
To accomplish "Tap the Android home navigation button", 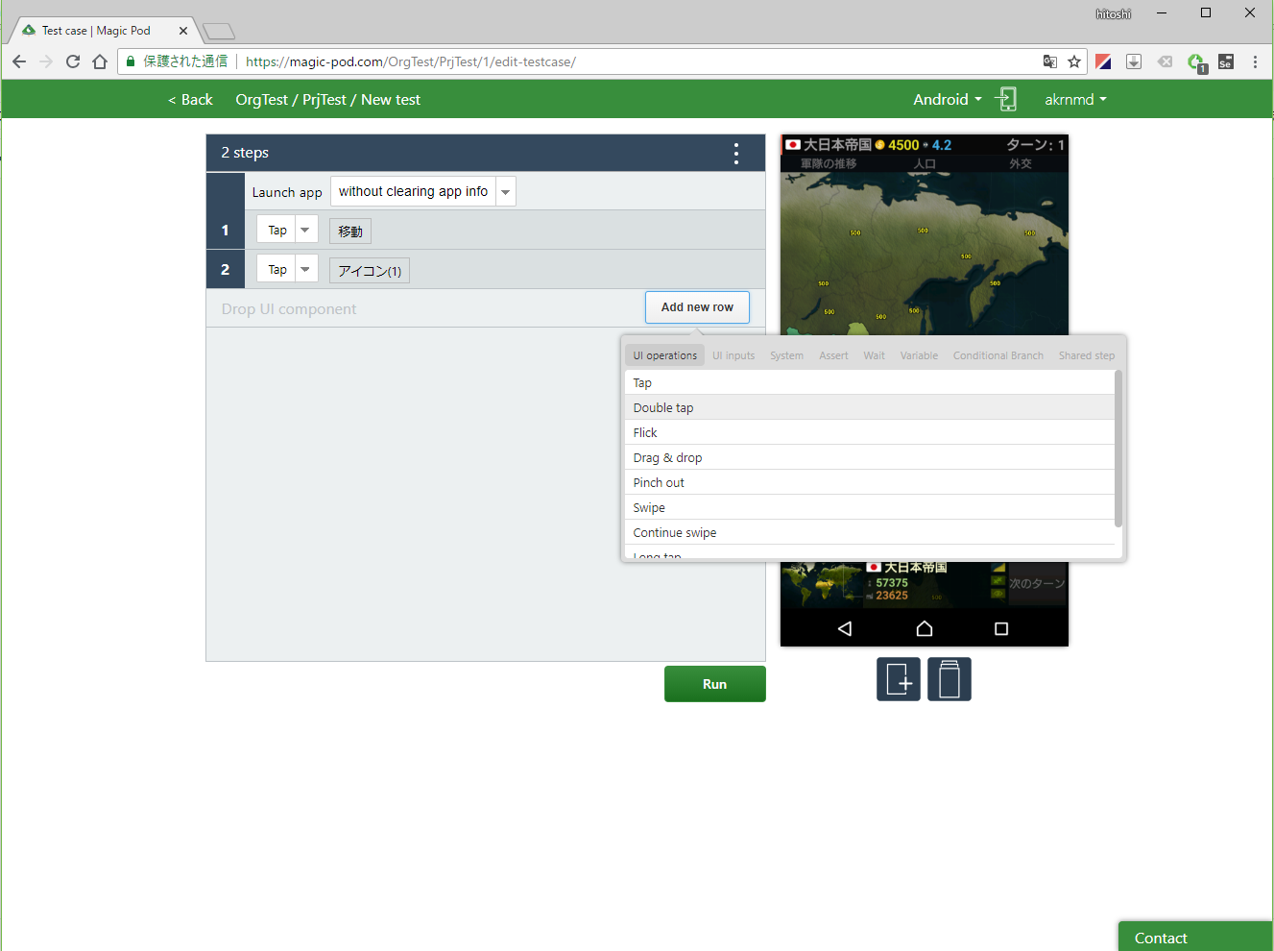I will pos(925,628).
